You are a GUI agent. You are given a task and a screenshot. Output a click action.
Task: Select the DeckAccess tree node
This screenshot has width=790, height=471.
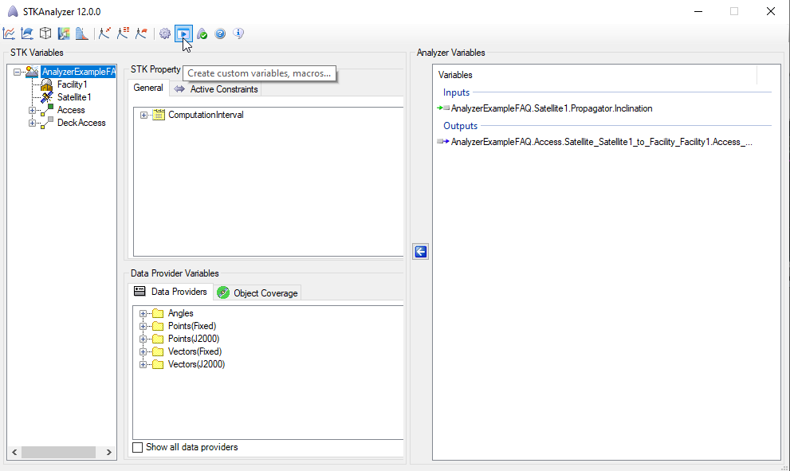[81, 123]
